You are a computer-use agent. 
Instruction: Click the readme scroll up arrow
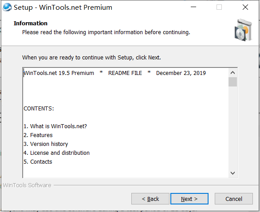pos(232,73)
